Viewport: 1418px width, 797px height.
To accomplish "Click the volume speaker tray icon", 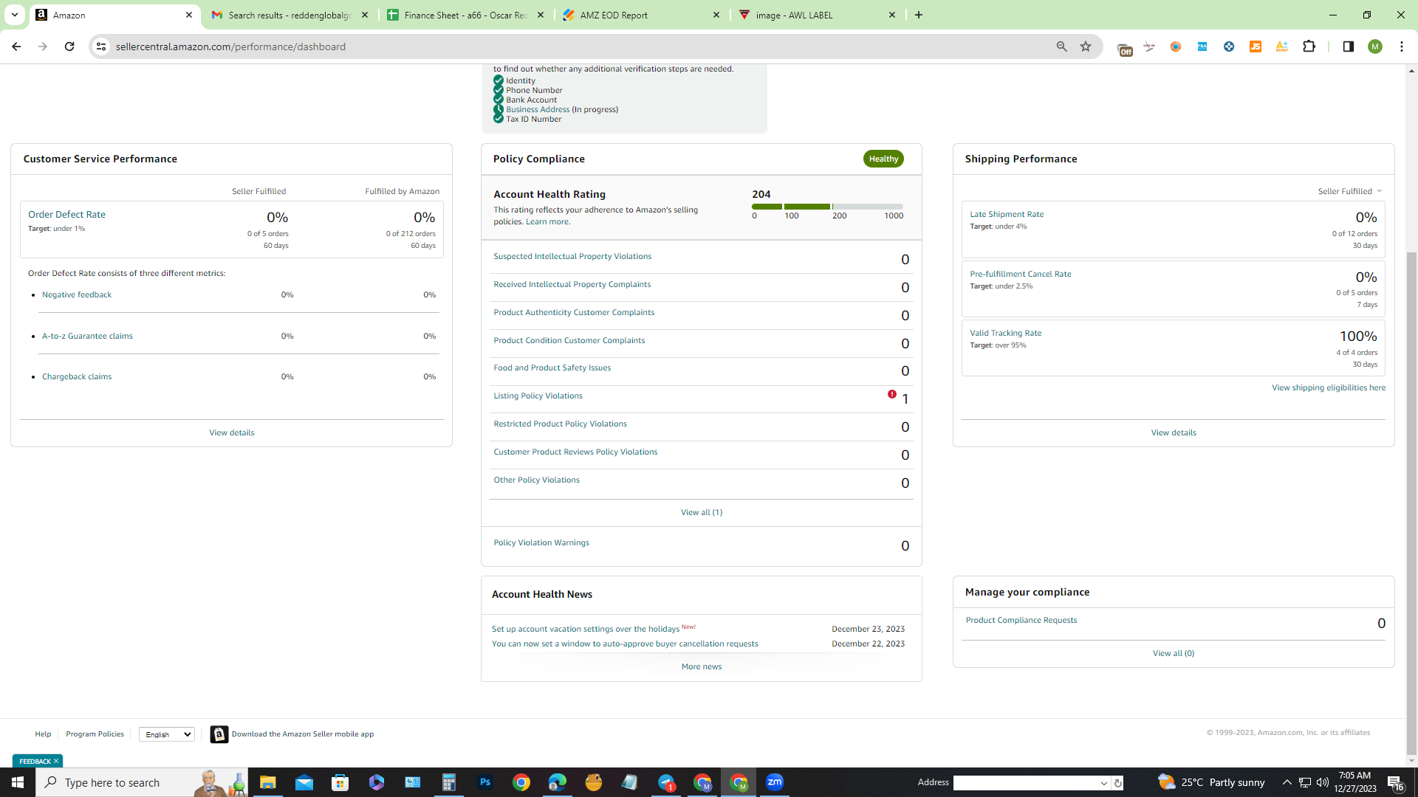I will [1322, 782].
